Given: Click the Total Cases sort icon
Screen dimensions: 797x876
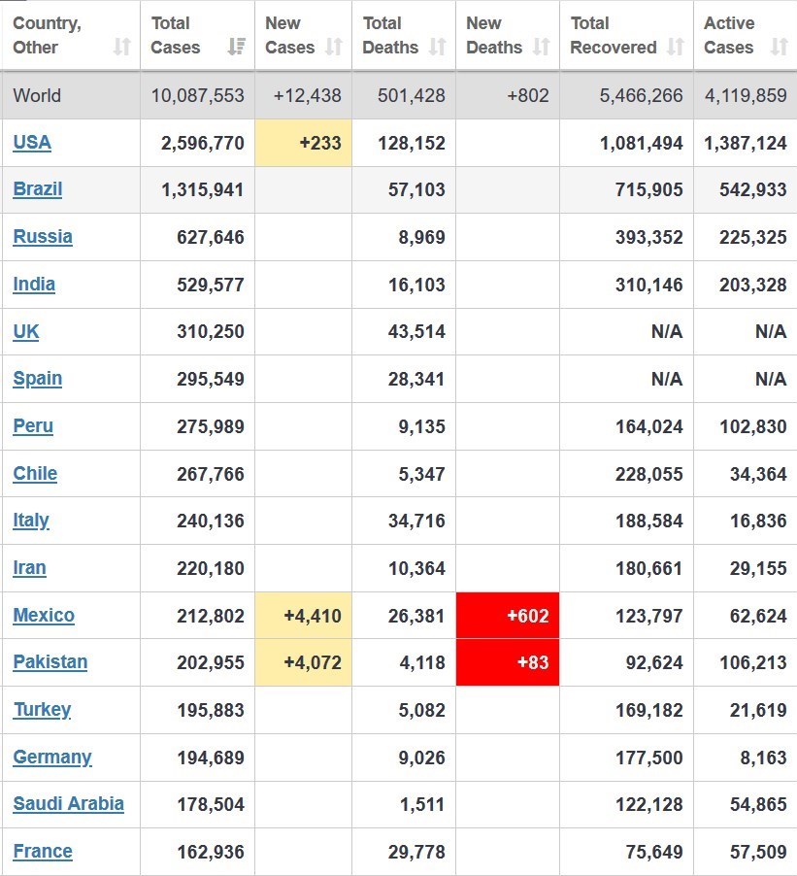Looking at the screenshot, I should 236,47.
